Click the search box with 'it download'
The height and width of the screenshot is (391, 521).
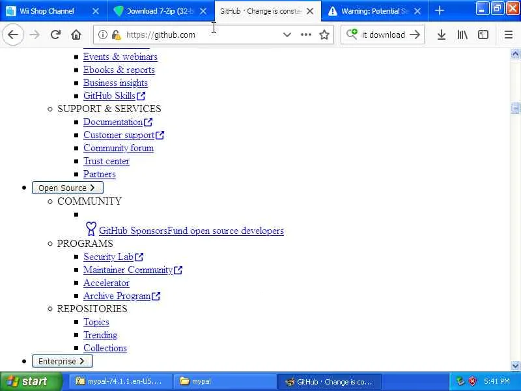click(x=383, y=35)
